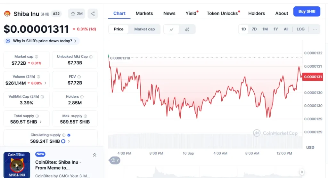The image size is (328, 178).
Task: Switch to the Holders tab
Action: [x=256, y=13]
